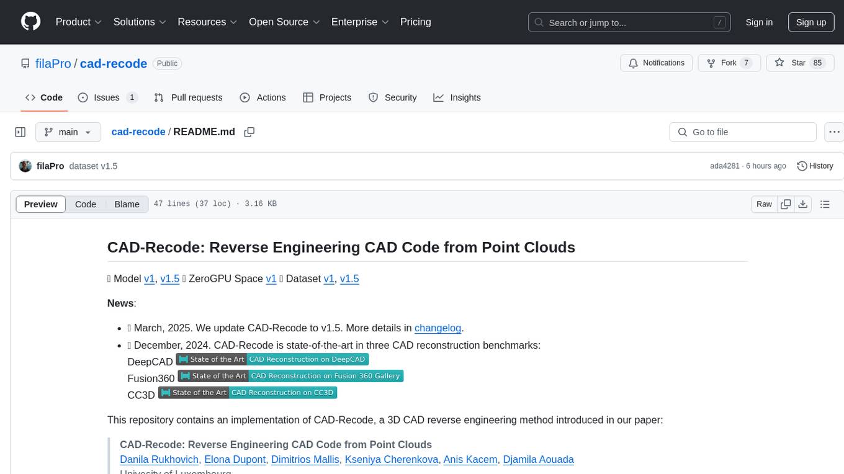Screen dimensions: 844x474
Task: Click the CC3D State of the Art badge
Action: pyautogui.click(x=248, y=393)
